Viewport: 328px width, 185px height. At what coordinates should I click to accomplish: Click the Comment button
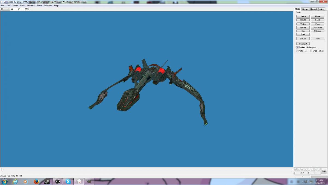(303, 44)
